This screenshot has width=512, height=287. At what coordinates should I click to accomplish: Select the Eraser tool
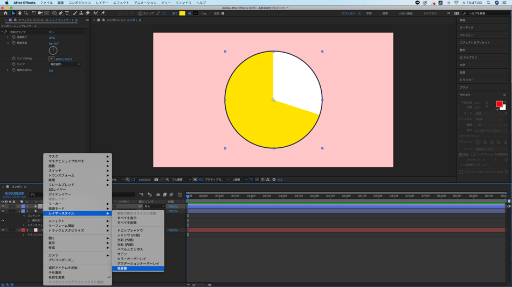click(x=88, y=13)
